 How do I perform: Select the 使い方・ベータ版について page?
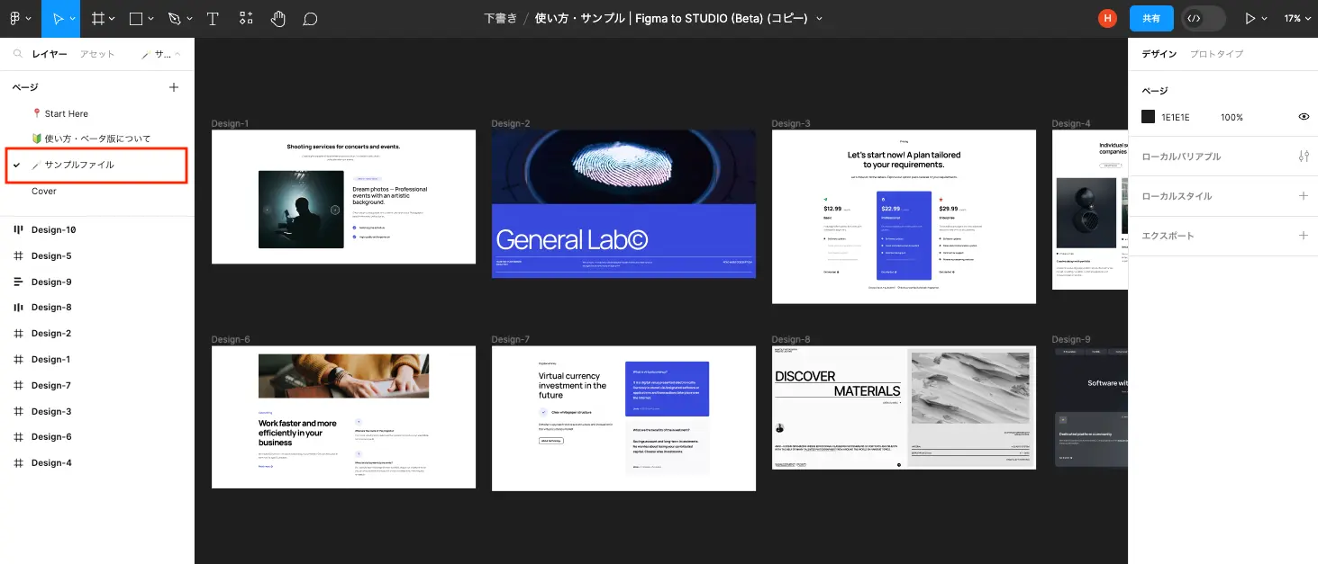click(97, 139)
